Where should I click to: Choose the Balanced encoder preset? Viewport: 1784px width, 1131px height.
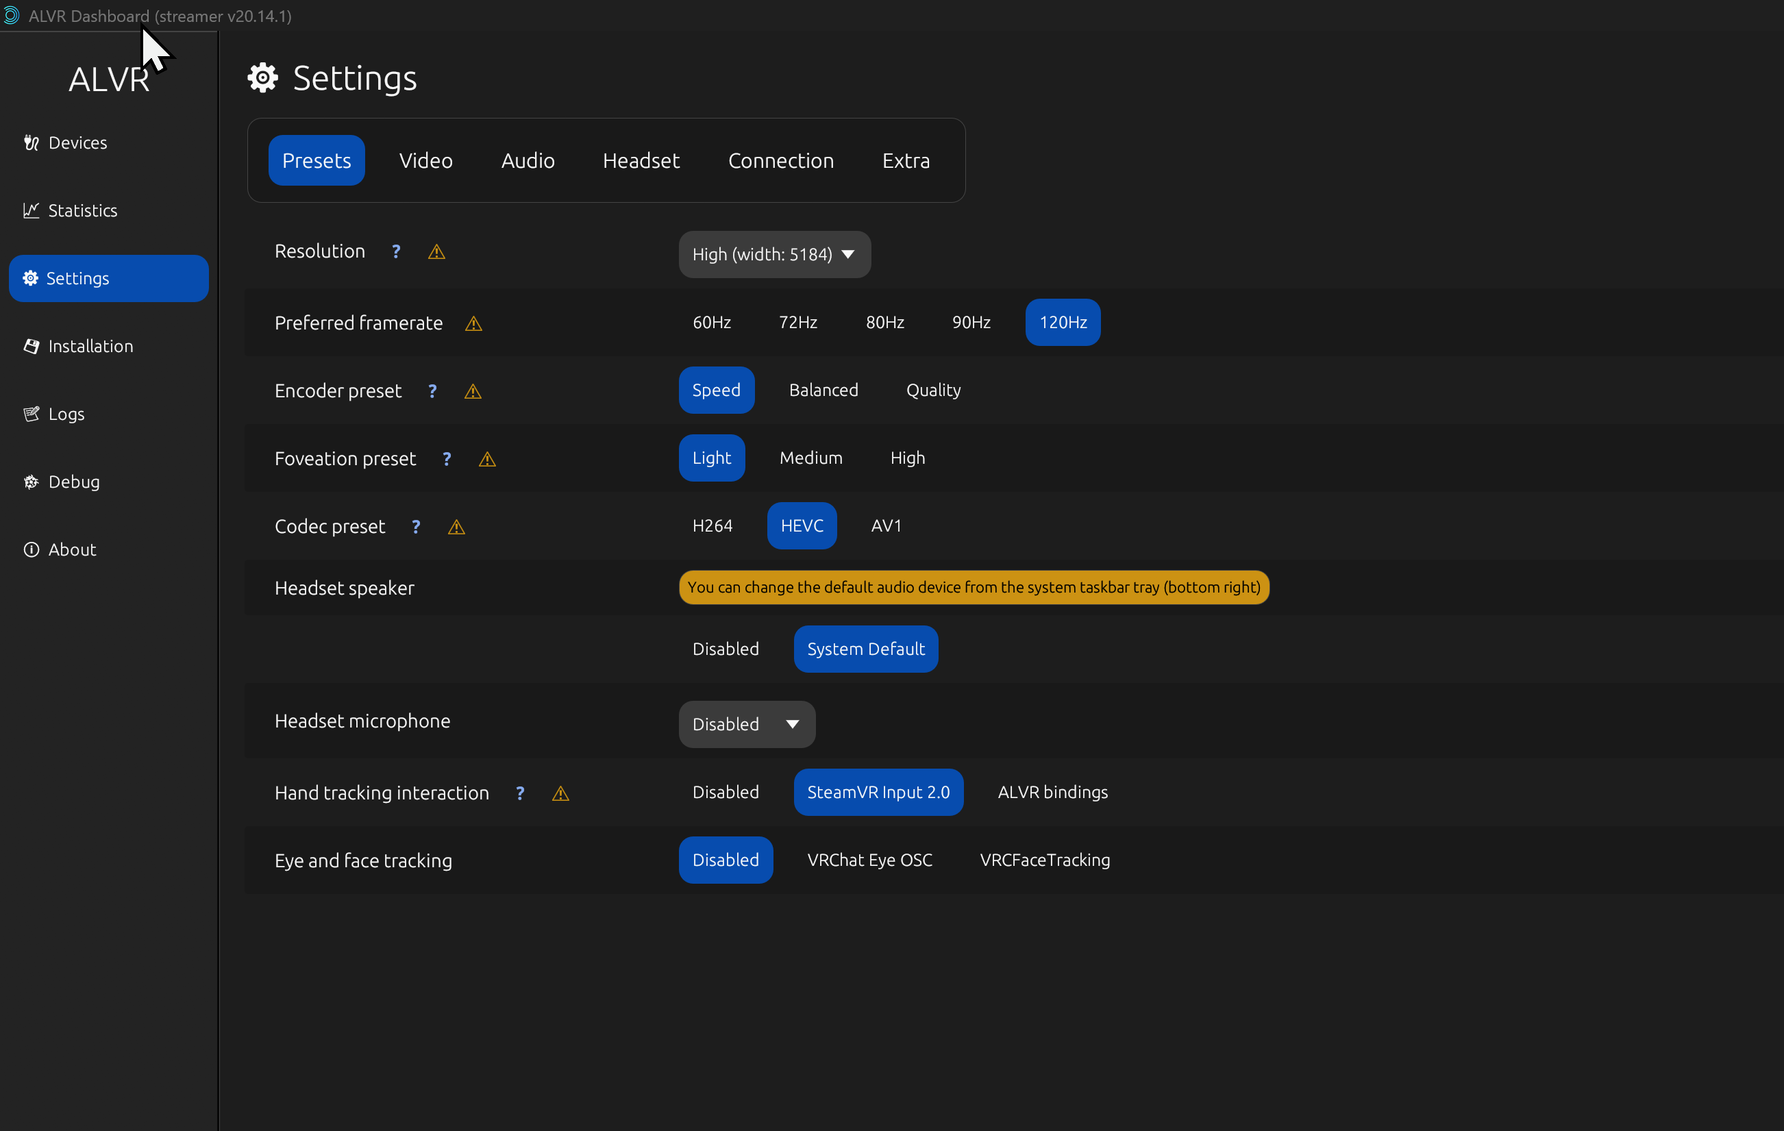click(823, 390)
